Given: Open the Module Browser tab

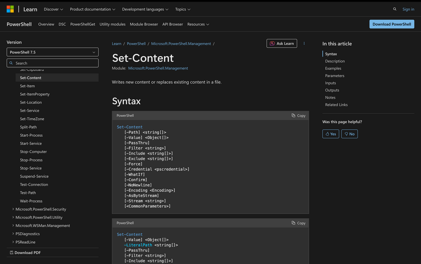Looking at the screenshot, I should pyautogui.click(x=144, y=24).
